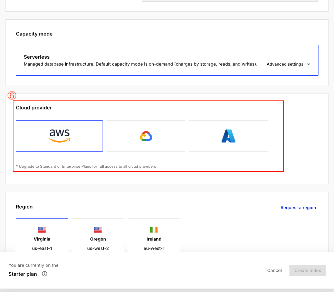The image size is (334, 292).
Task: Choose the Google Cloud logo
Action: click(146, 136)
